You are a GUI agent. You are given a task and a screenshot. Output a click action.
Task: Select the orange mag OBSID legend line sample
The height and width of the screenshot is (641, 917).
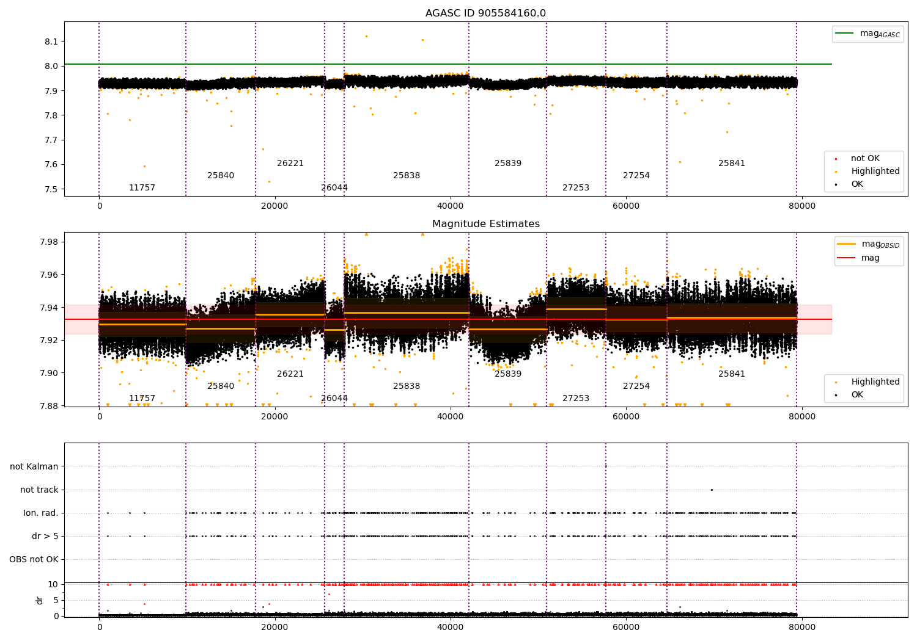point(846,244)
